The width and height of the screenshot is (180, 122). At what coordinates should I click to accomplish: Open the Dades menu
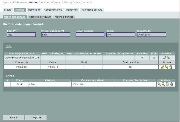[76, 2]
